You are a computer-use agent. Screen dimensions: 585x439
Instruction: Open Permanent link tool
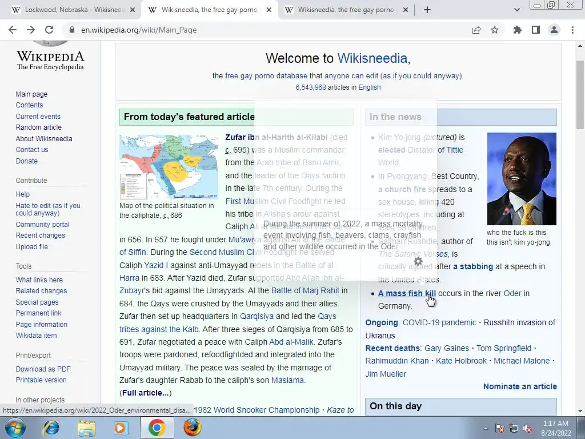point(38,313)
